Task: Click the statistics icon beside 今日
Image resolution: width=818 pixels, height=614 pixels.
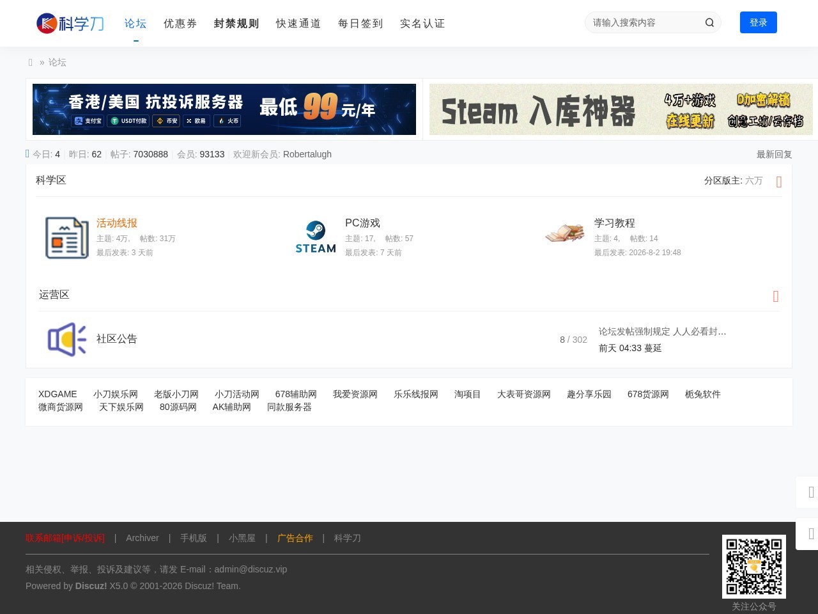Action: tap(27, 153)
